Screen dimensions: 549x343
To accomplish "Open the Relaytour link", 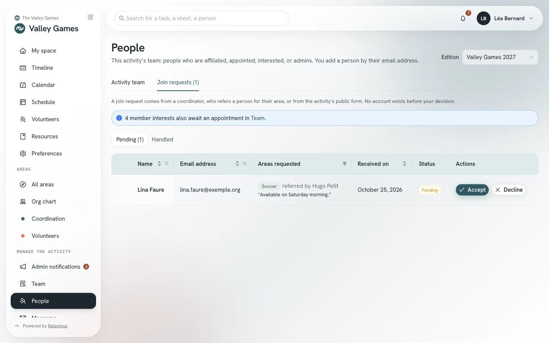I will 58,326.
